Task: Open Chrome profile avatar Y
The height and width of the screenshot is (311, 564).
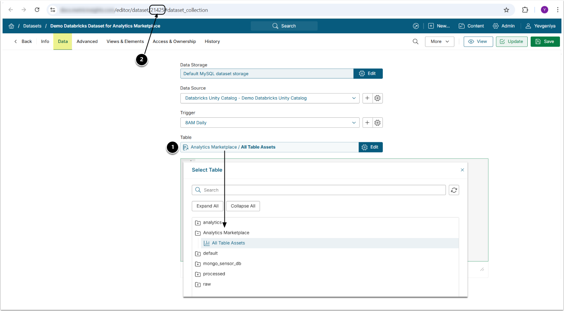Action: click(545, 10)
